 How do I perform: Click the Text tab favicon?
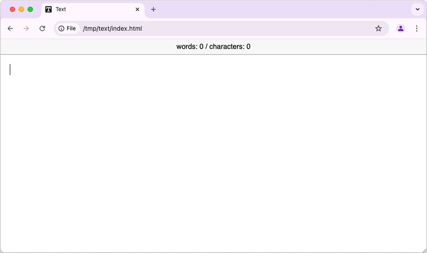(49, 9)
